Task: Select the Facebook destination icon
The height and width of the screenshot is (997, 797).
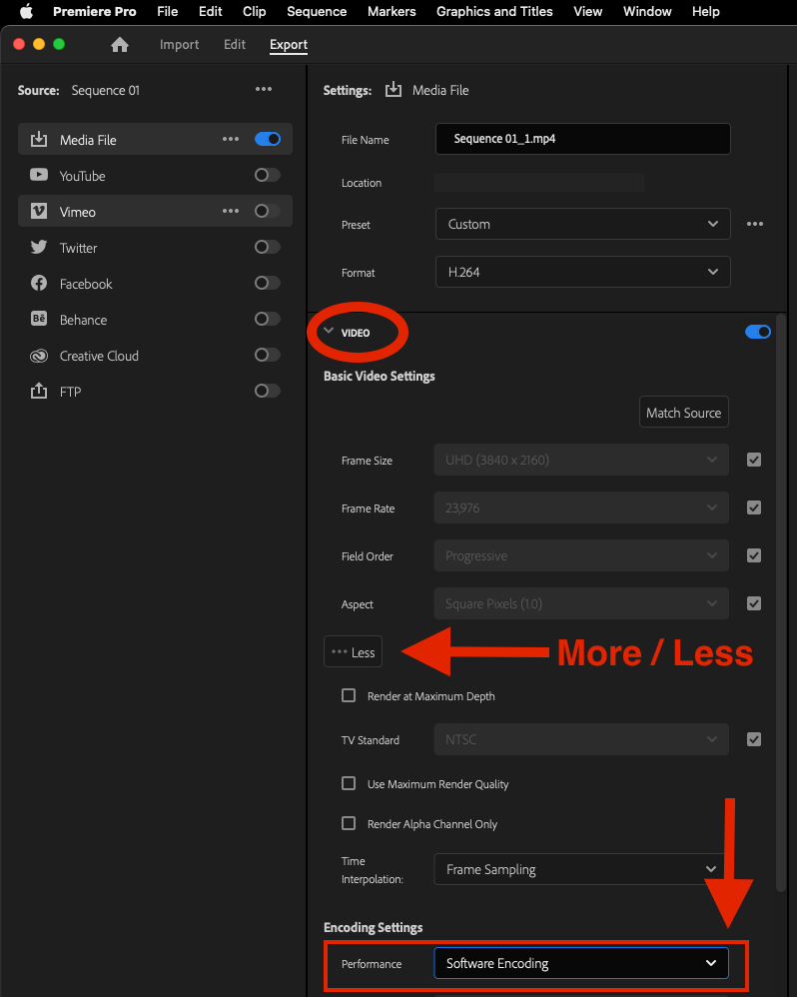Action: click(x=39, y=283)
